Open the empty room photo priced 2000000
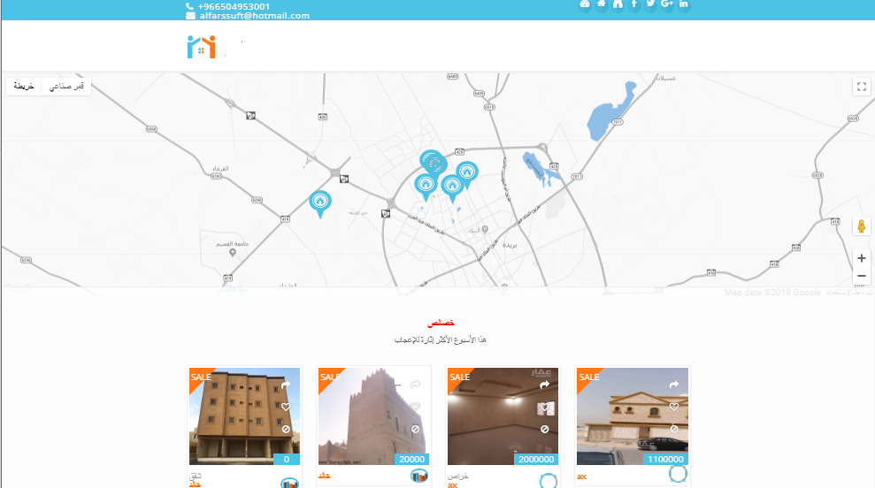Viewport: 875px width, 488px height. [x=503, y=416]
